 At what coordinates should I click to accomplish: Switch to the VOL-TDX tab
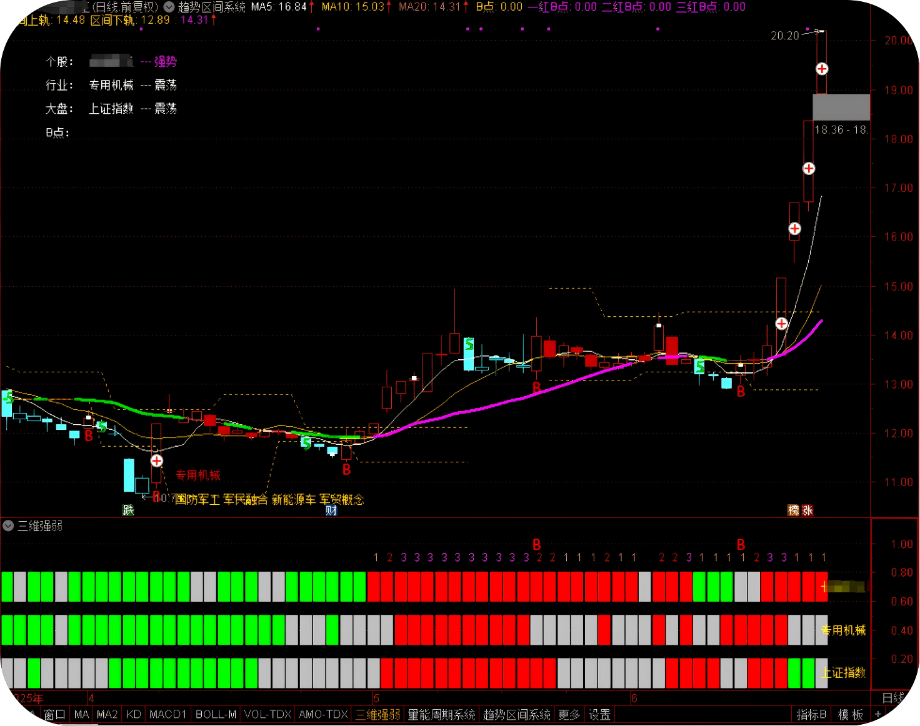(267, 714)
